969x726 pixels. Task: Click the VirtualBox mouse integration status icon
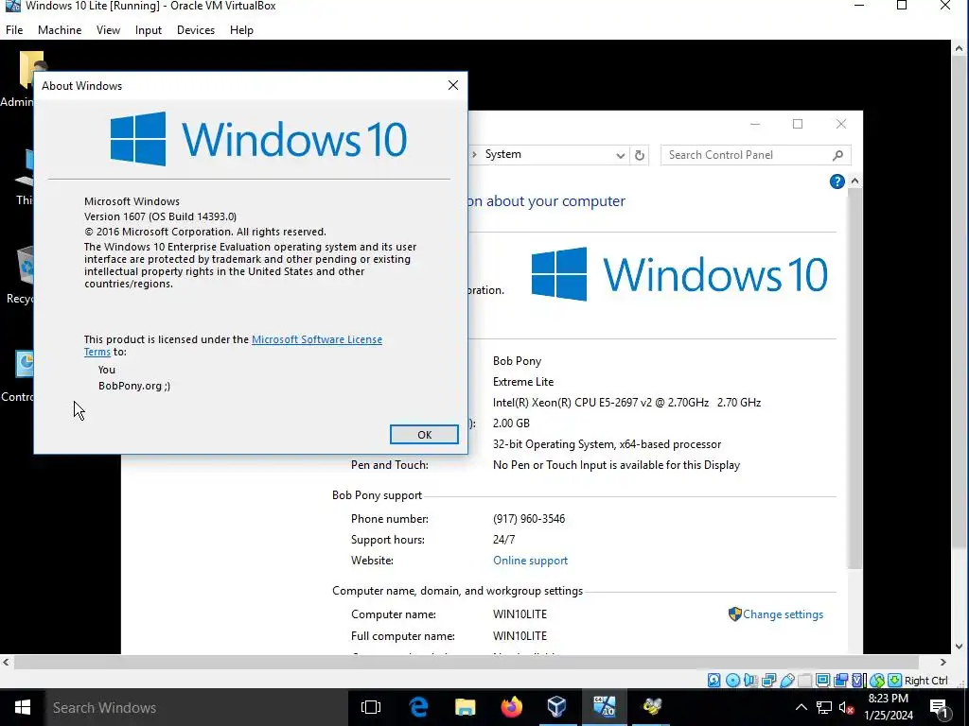tap(877, 681)
